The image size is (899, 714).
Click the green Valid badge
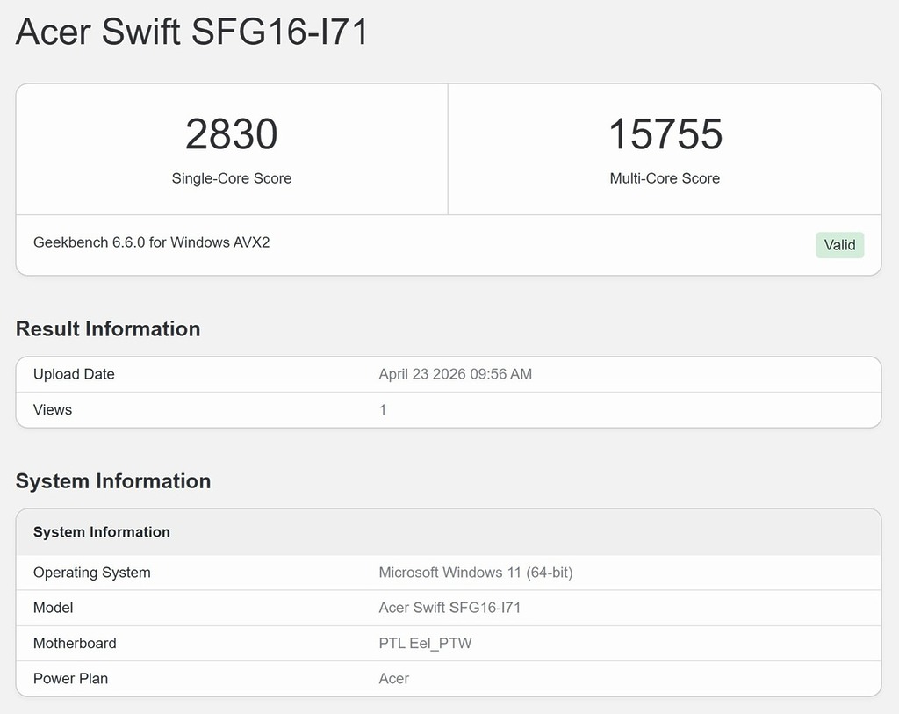tap(840, 245)
